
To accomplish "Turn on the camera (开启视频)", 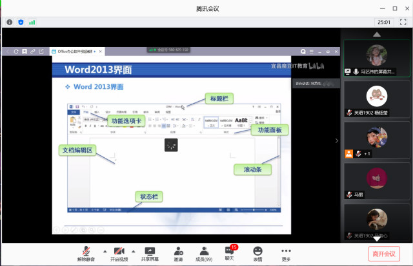I will pos(119,254).
